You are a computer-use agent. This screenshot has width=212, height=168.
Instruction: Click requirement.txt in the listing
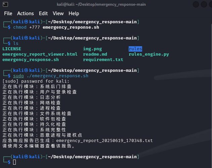coord(103,60)
